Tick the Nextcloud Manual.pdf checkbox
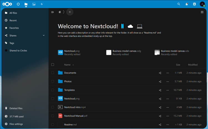208x129 pixels. coord(53,116)
